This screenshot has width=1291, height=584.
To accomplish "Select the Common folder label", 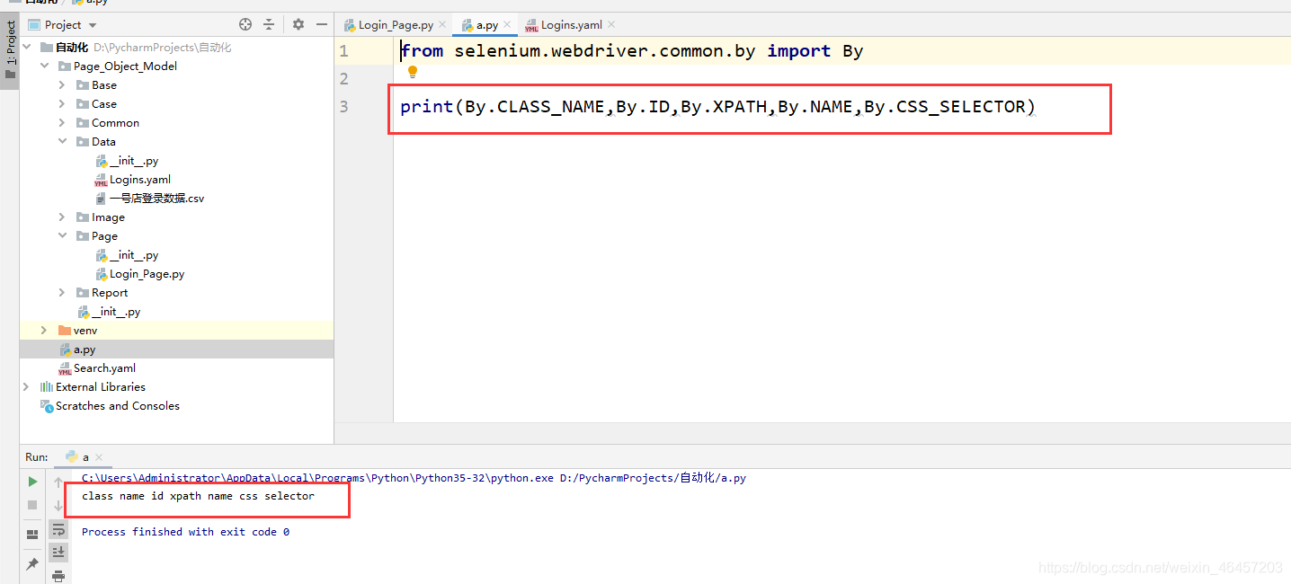I will (115, 122).
